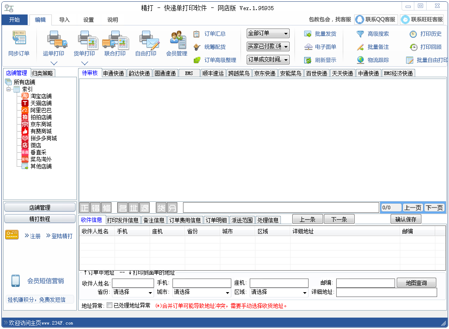Open the 订单成交时间 sort dropdown
Screen dimensions: 449x329
coord(268,60)
